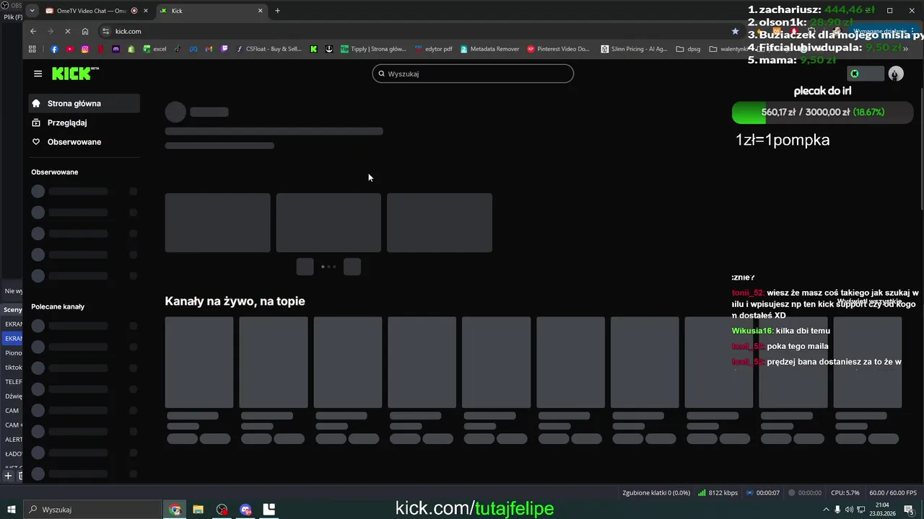Open the Facebook bookmark
Image resolution: width=924 pixels, height=519 pixels.
pyautogui.click(x=54, y=49)
